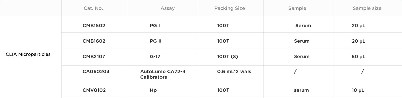
Task: Click the PG I assay cell
Action: coord(155,26)
